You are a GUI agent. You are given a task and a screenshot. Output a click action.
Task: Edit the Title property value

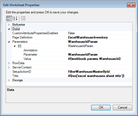[100, 76]
